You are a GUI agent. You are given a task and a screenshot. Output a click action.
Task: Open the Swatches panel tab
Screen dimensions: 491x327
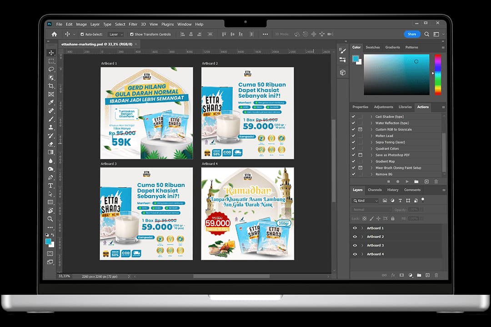pos(373,47)
